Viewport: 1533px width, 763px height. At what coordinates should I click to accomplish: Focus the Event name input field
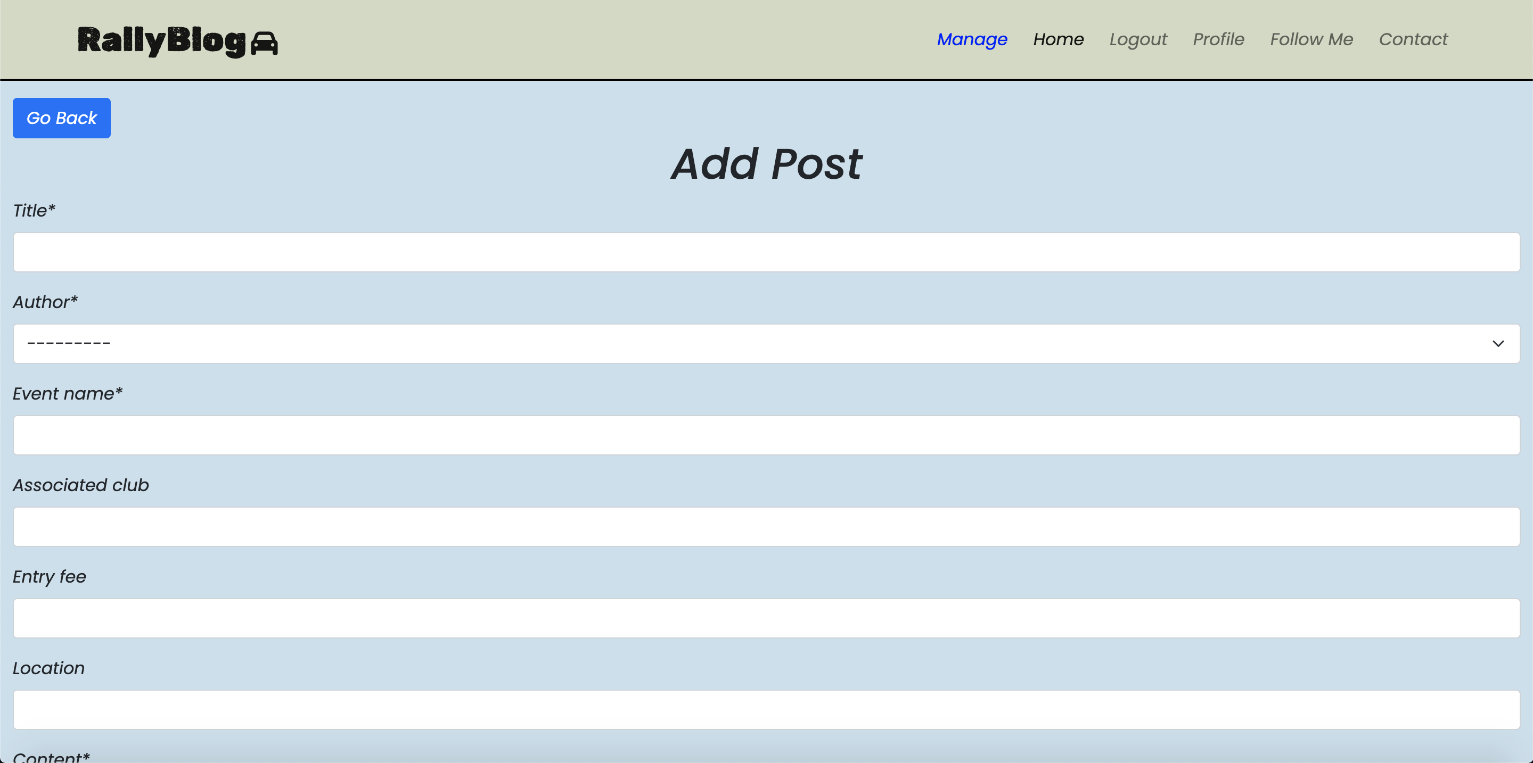tap(767, 435)
